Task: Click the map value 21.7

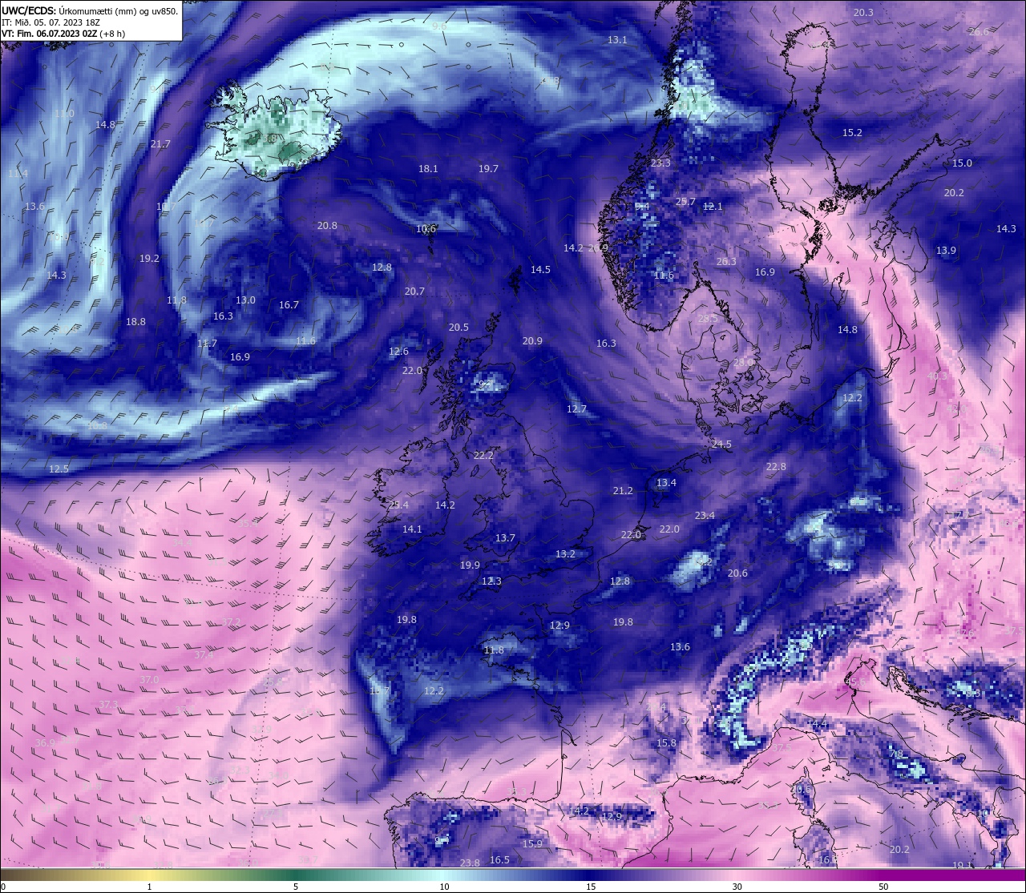Action: click(160, 144)
